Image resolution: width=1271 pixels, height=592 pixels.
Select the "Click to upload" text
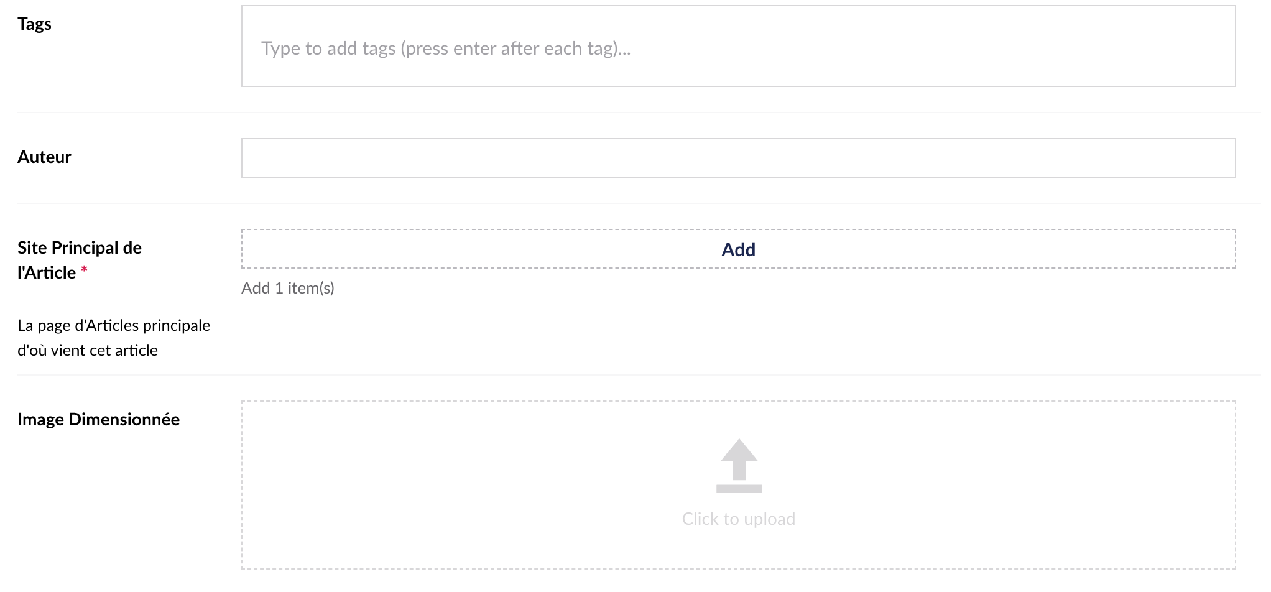[x=739, y=519]
